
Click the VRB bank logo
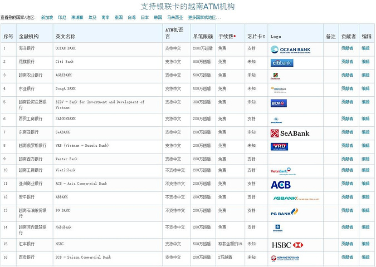coord(279,147)
